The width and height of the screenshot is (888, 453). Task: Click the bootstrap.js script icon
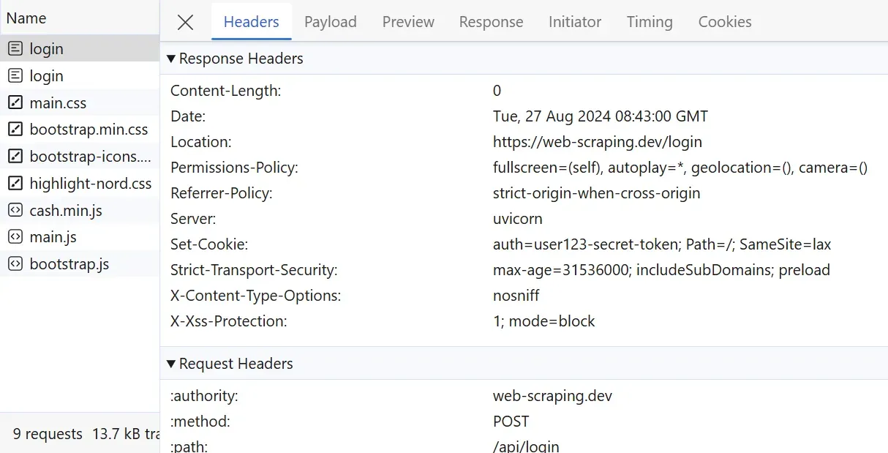17,263
